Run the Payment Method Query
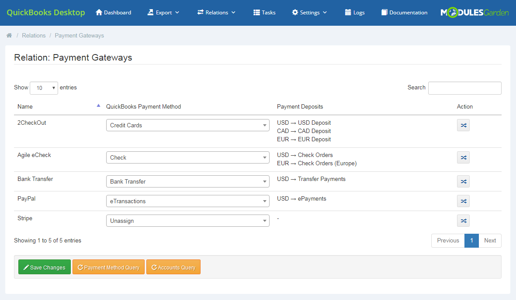The width and height of the screenshot is (516, 300). pyautogui.click(x=108, y=267)
